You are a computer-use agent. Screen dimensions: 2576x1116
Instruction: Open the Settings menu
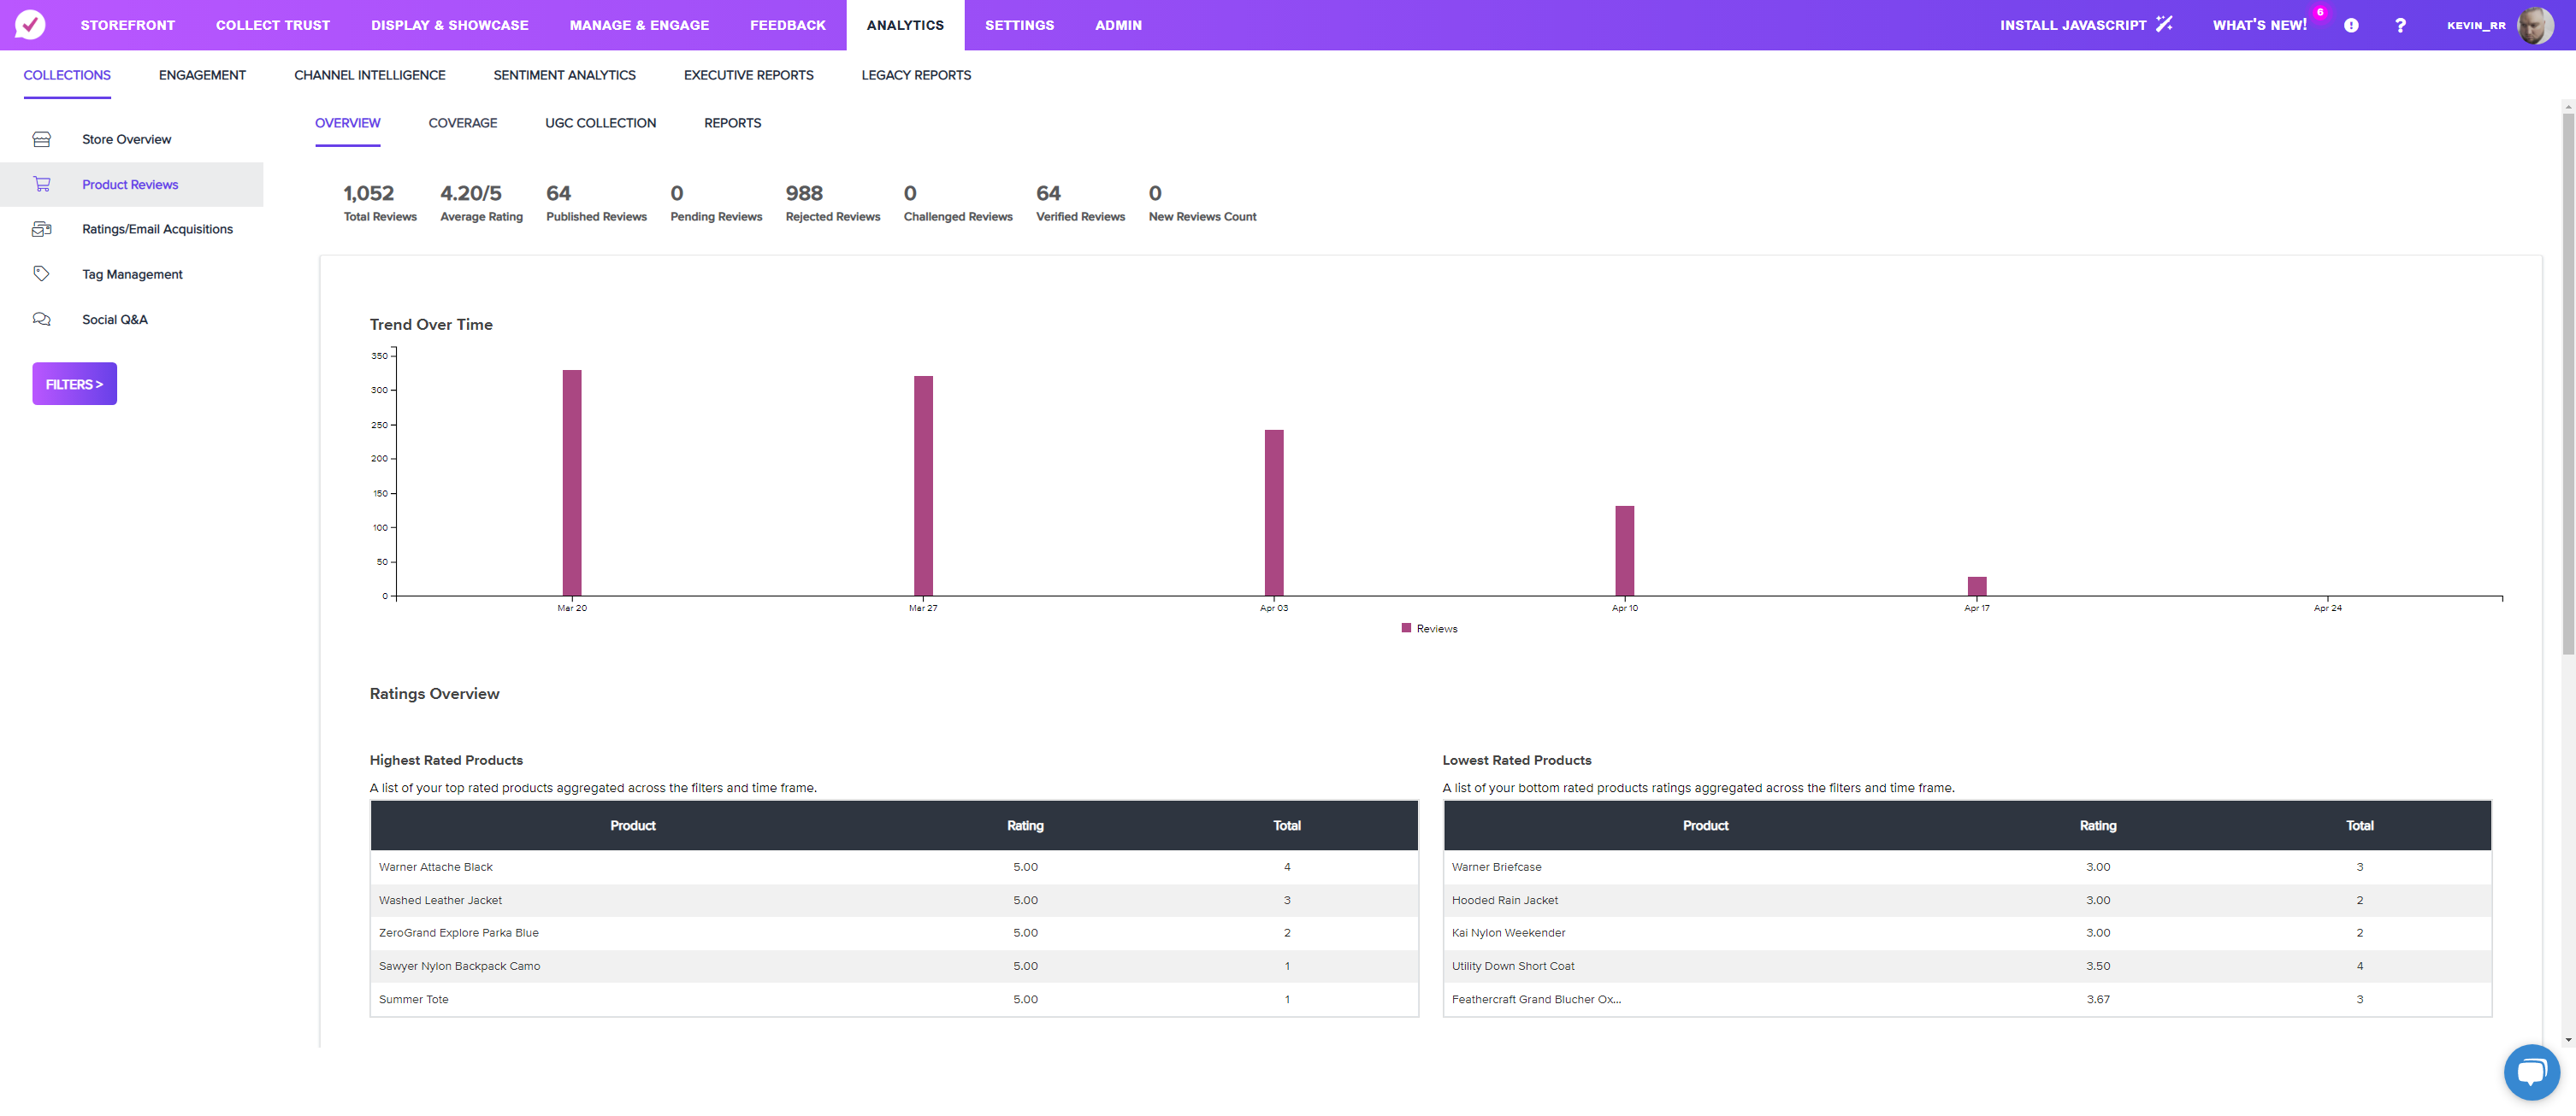(x=1020, y=25)
